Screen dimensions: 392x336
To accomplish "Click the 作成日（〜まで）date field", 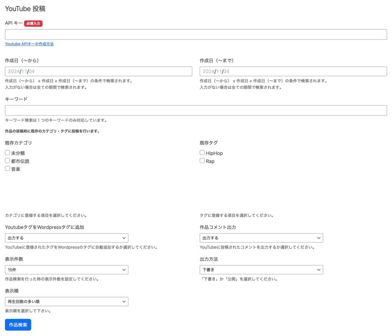I will pos(293,71).
